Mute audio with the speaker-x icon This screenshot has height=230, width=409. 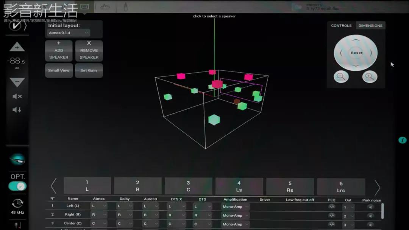point(17,96)
